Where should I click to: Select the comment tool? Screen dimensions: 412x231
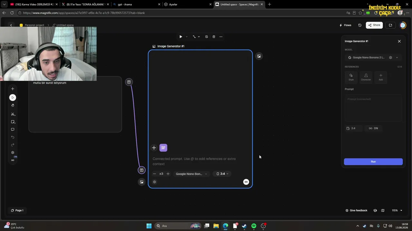[x=13, y=130]
